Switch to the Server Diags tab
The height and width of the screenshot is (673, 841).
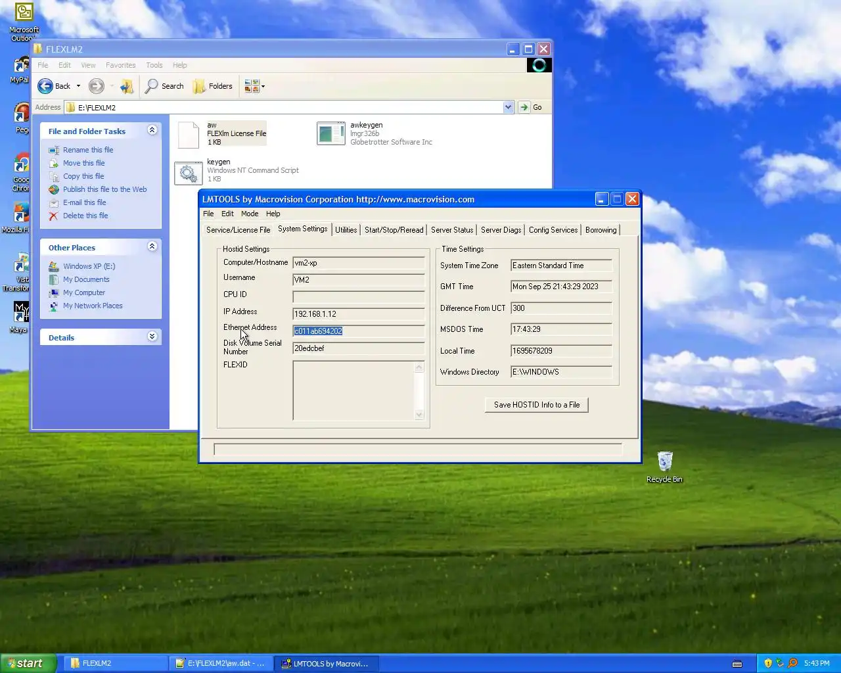501,230
